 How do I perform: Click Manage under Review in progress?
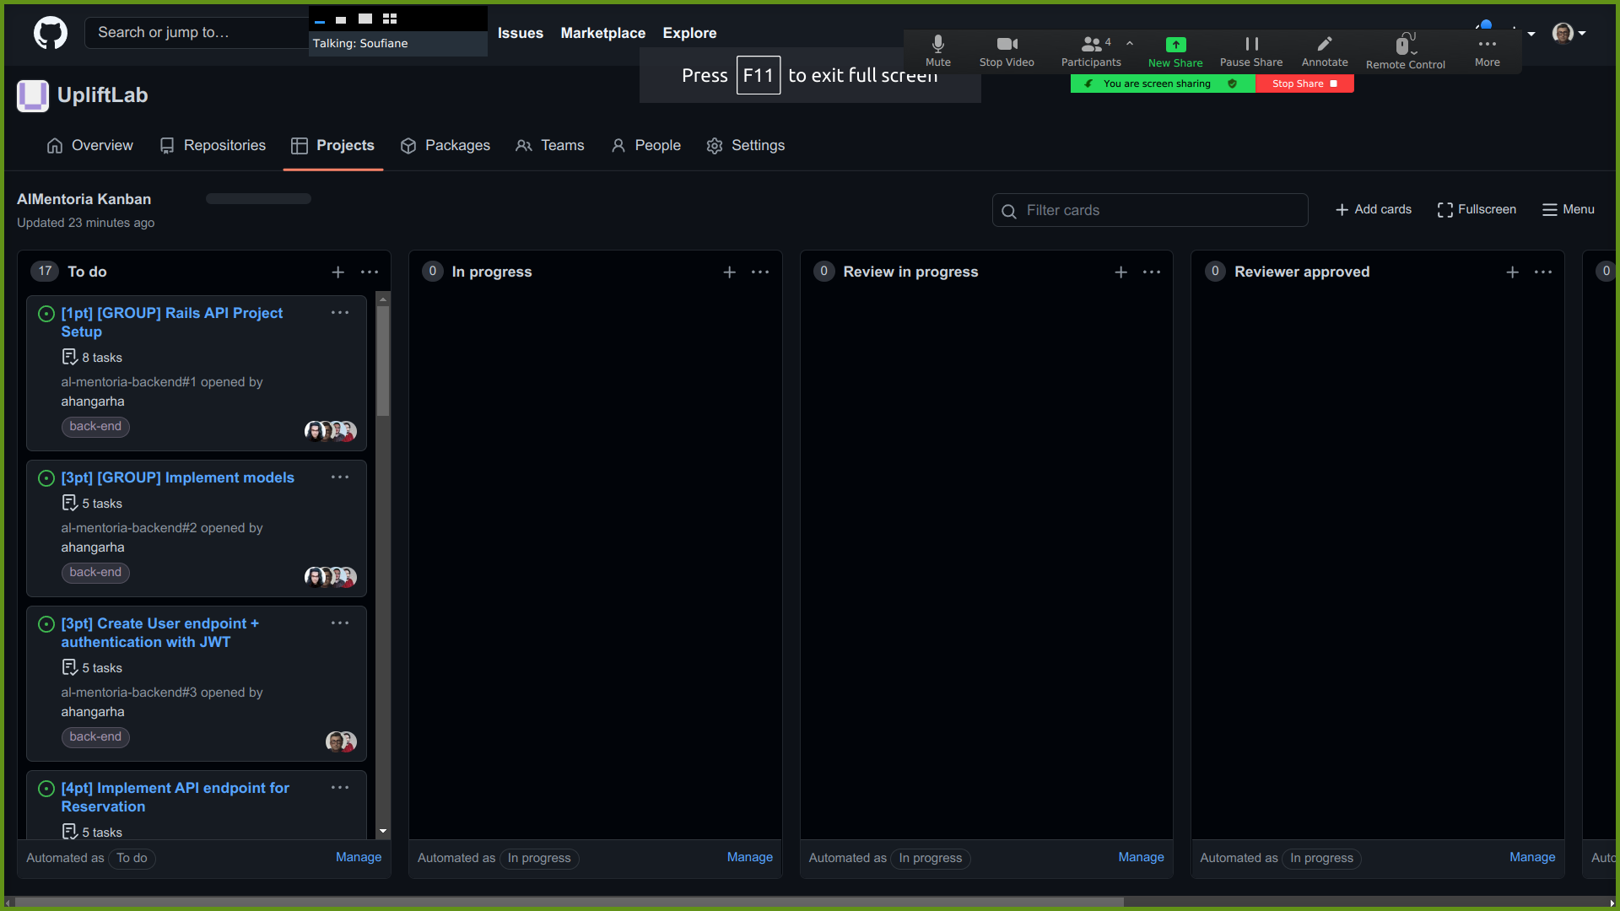pos(1141,857)
